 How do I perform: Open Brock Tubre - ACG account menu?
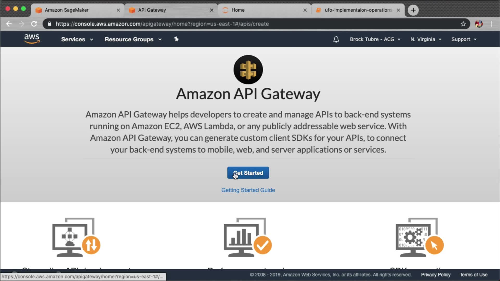[375, 39]
